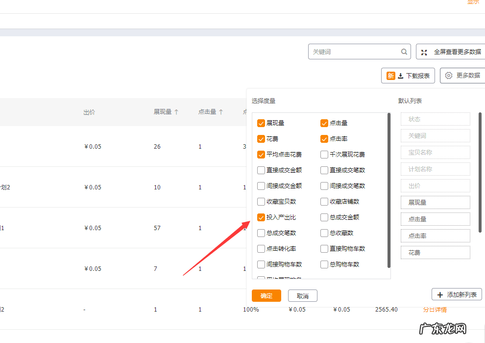This screenshot has height=343, width=485.
Task: Check the 总成交金额 checkbox
Action: point(324,217)
